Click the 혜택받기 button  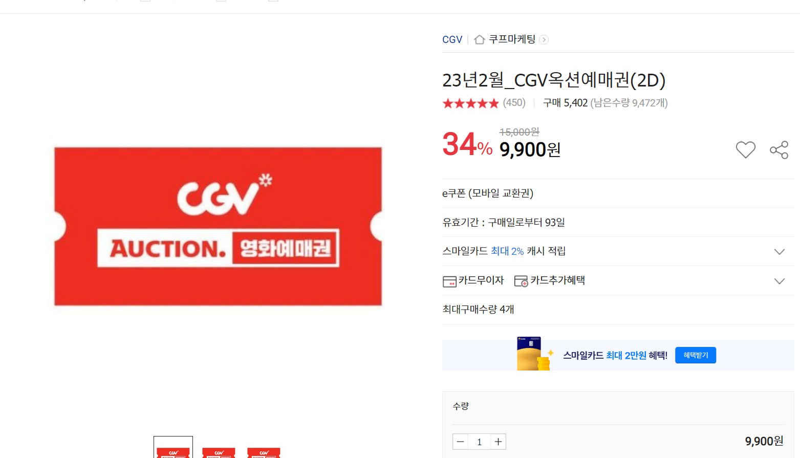[696, 355]
